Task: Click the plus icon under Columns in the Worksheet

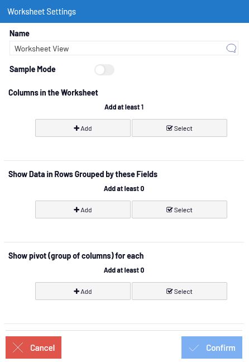Action: click(76, 128)
